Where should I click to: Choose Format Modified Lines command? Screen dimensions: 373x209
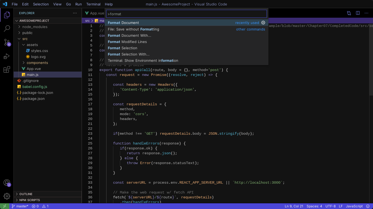point(187,42)
